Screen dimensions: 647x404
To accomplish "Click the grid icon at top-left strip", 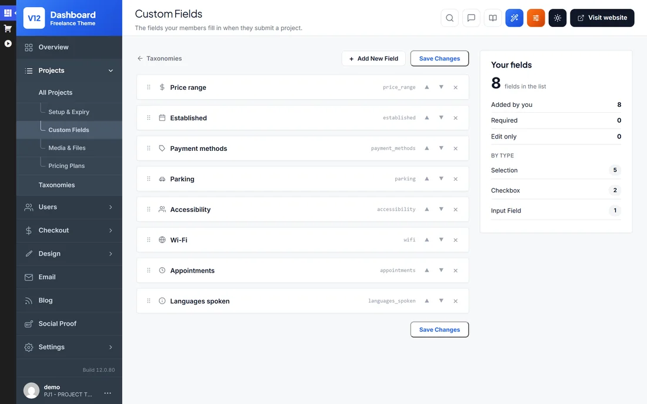I will pos(8,13).
